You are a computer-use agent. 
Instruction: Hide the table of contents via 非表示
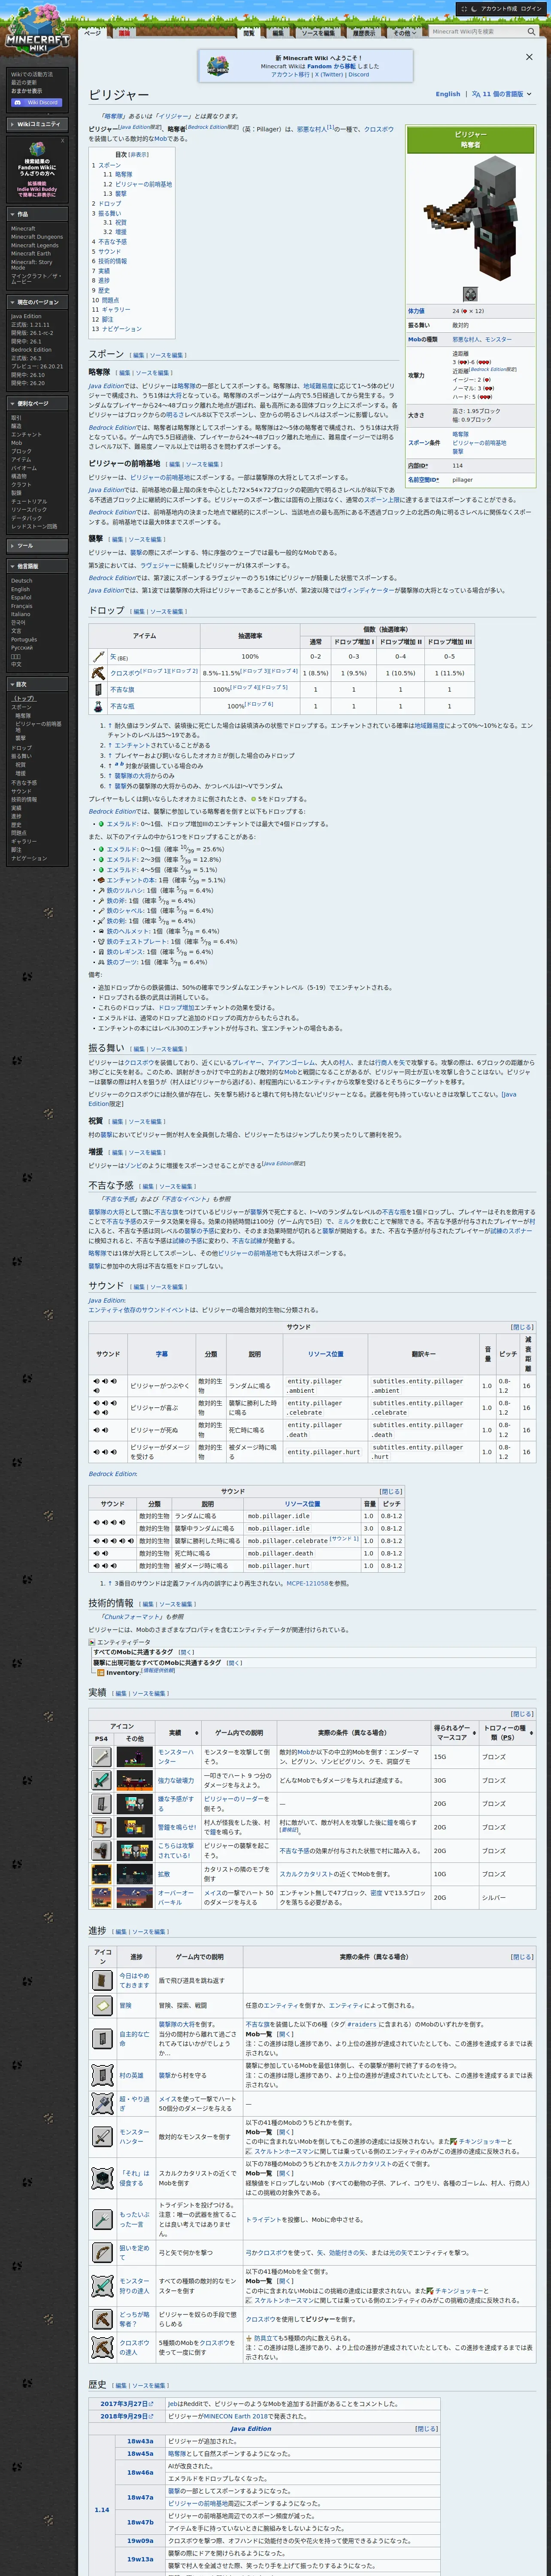click(138, 154)
